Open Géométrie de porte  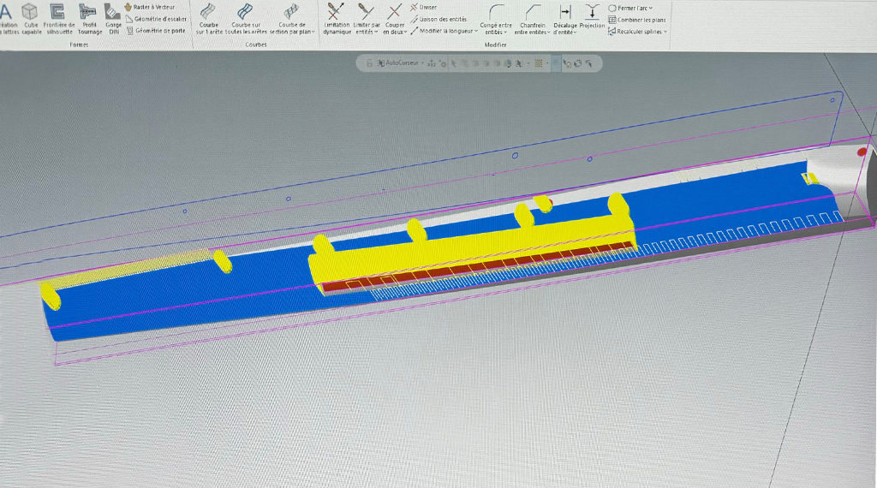click(156, 31)
